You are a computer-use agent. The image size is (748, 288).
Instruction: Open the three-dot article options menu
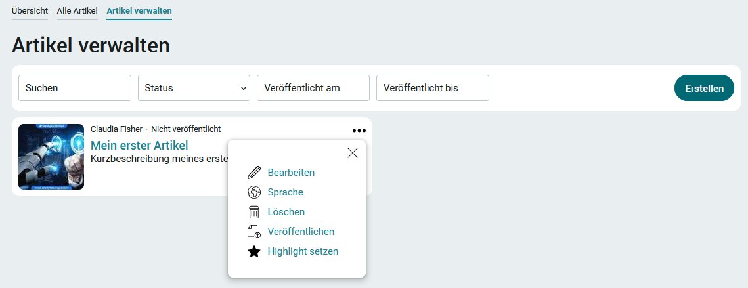(359, 131)
